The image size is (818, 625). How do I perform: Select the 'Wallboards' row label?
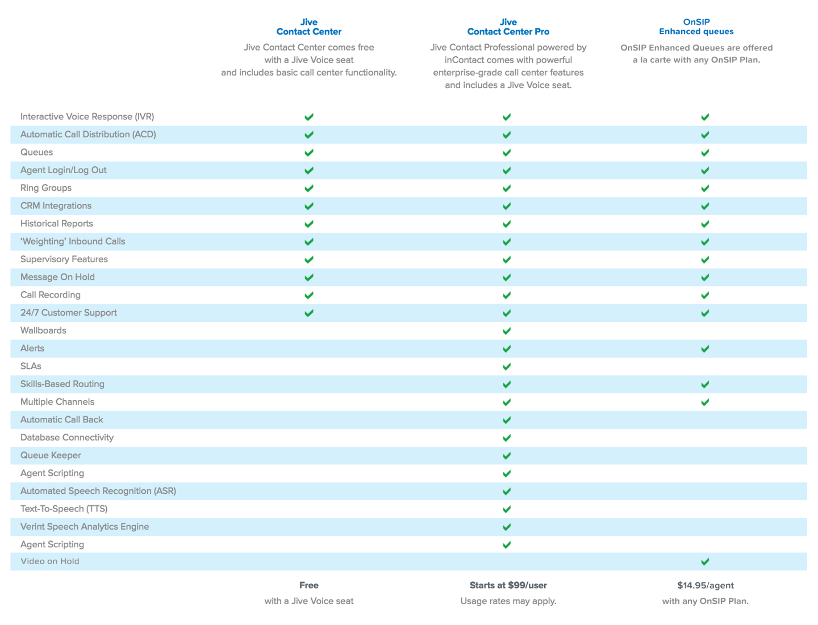pyautogui.click(x=44, y=330)
